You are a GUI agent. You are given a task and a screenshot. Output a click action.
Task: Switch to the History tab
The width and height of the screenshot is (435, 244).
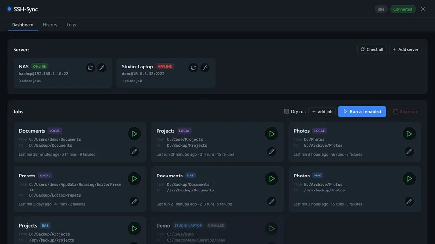[50, 25]
